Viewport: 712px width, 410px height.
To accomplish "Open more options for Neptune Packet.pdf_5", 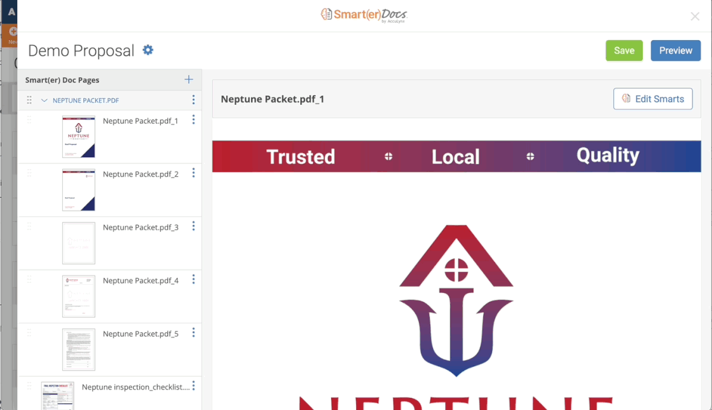I will [193, 332].
